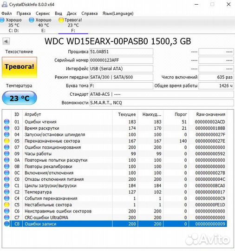Select the Циклы загрузки/выгрузки attribute text

[51, 185]
